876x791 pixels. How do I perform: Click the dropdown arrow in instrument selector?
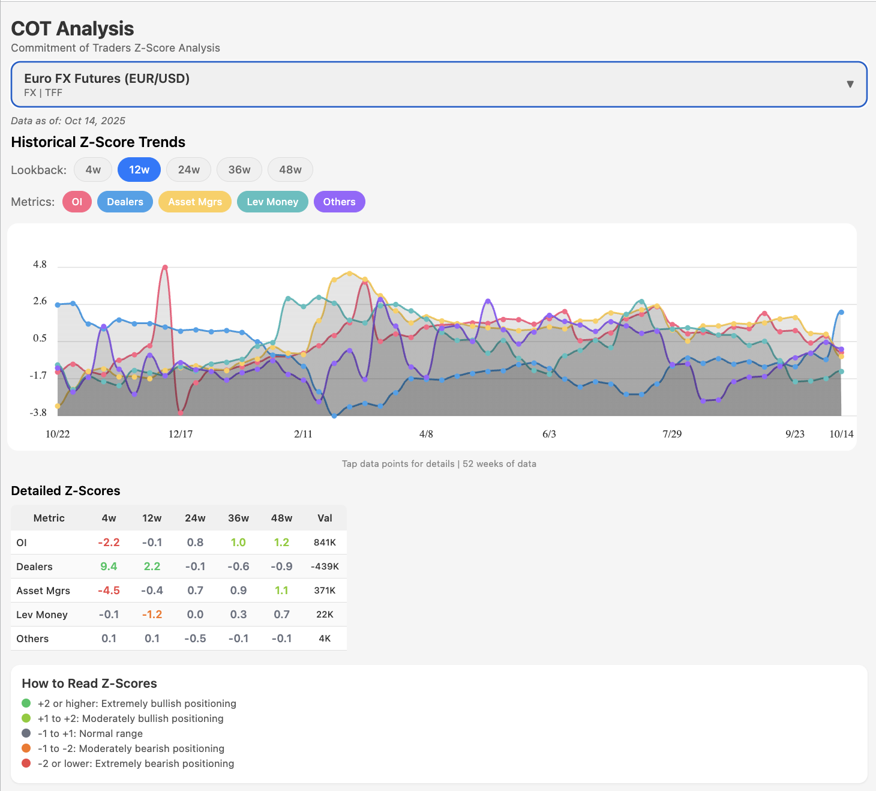[x=850, y=85]
